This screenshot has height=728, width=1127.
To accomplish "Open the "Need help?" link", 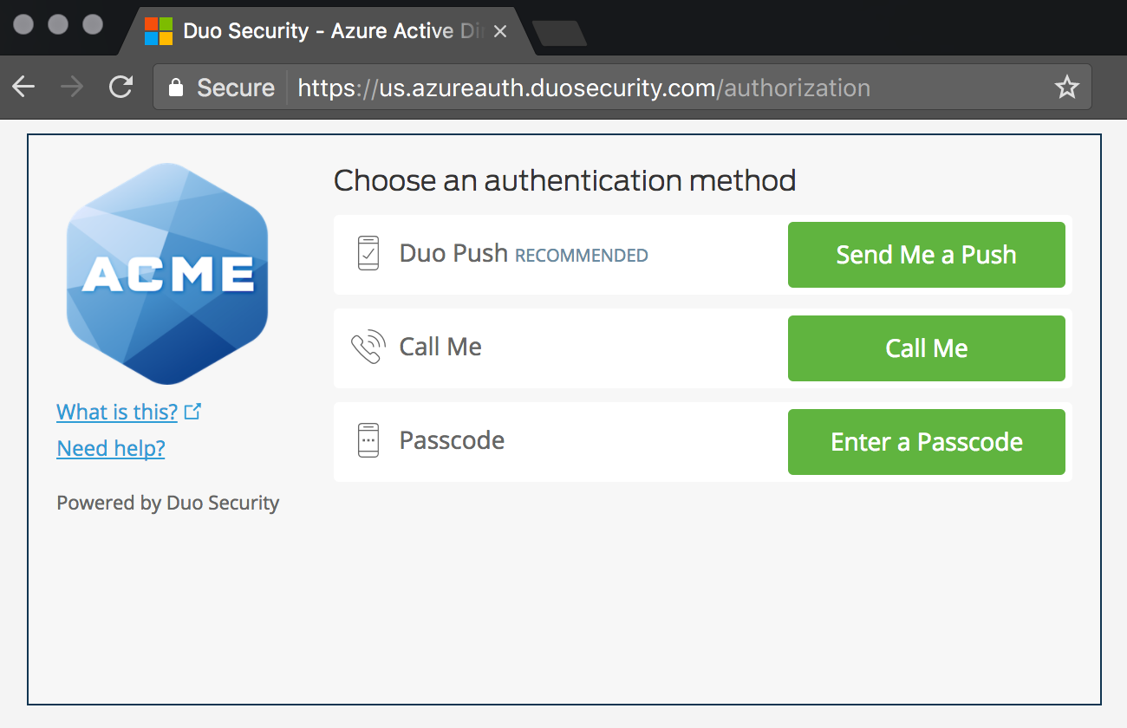I will [x=111, y=448].
